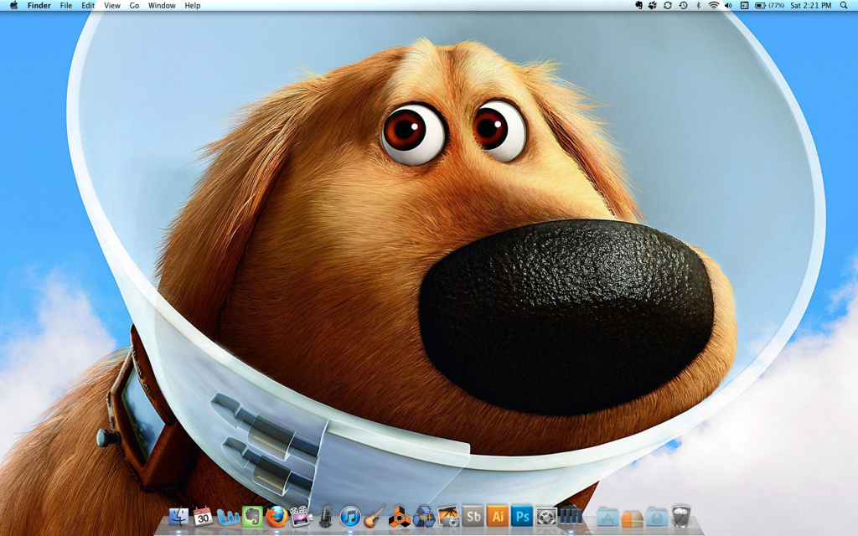Launch Firefox from the Dock
Screen dimensions: 858x536
tap(277, 516)
